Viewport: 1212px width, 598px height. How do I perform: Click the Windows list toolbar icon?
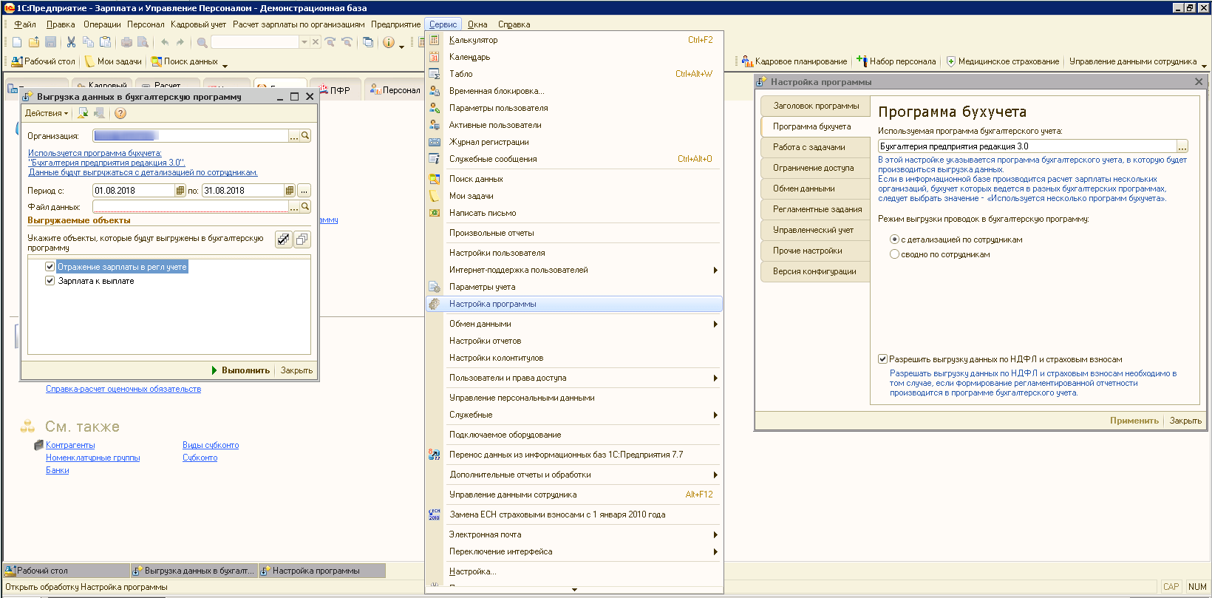pos(368,42)
